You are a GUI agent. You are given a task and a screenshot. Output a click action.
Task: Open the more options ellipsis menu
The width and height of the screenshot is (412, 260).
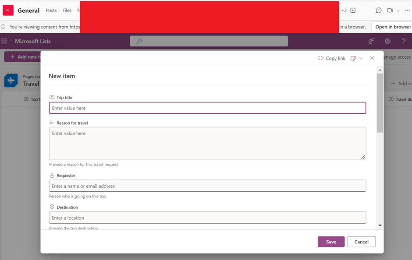click(407, 11)
